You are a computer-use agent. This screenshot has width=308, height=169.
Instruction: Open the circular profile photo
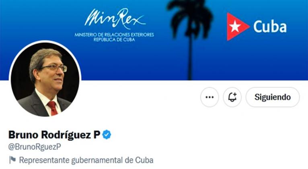point(45,79)
